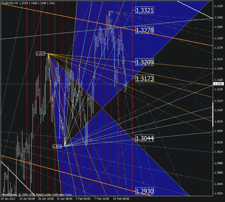225x202 pixels.
Task: Click the 1.3104 value on price axis
Action: tap(219, 110)
